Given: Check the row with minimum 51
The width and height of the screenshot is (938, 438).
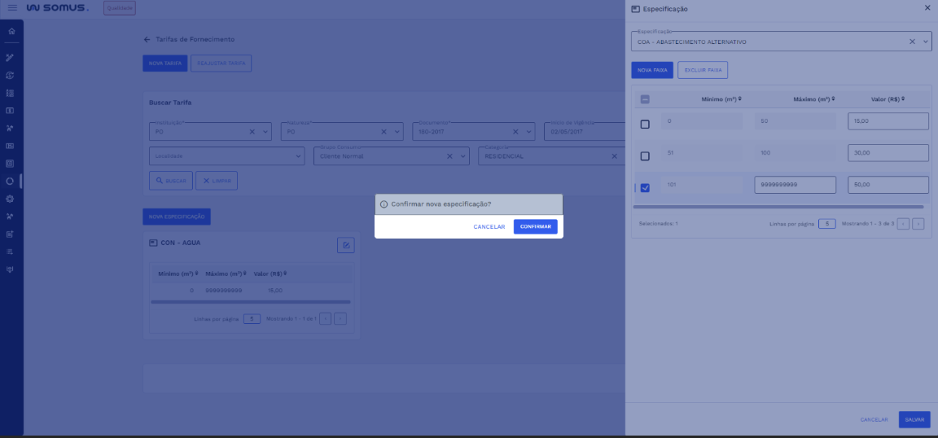Looking at the screenshot, I should pyautogui.click(x=645, y=155).
